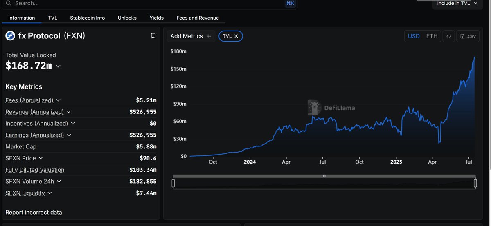Screen dimensions: 491x226
Task: Click the plus in Add Metrics
Action: (x=209, y=36)
